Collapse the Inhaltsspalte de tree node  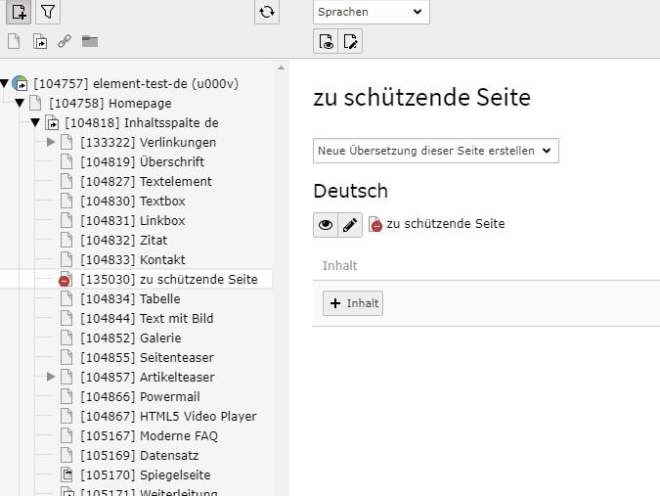36,123
